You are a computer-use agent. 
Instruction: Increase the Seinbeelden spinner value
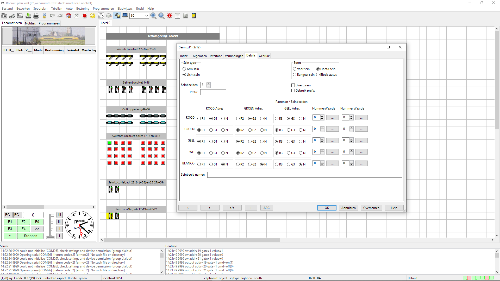(208, 84)
